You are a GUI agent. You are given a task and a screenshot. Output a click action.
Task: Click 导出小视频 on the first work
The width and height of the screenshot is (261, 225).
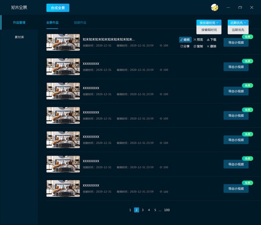click(236, 43)
